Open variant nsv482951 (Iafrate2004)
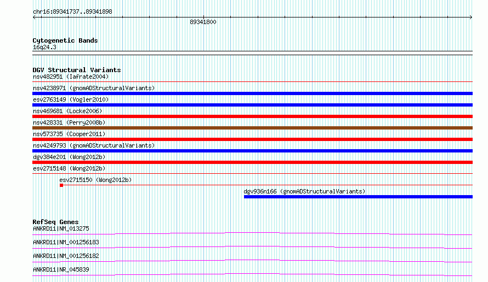 (71, 77)
